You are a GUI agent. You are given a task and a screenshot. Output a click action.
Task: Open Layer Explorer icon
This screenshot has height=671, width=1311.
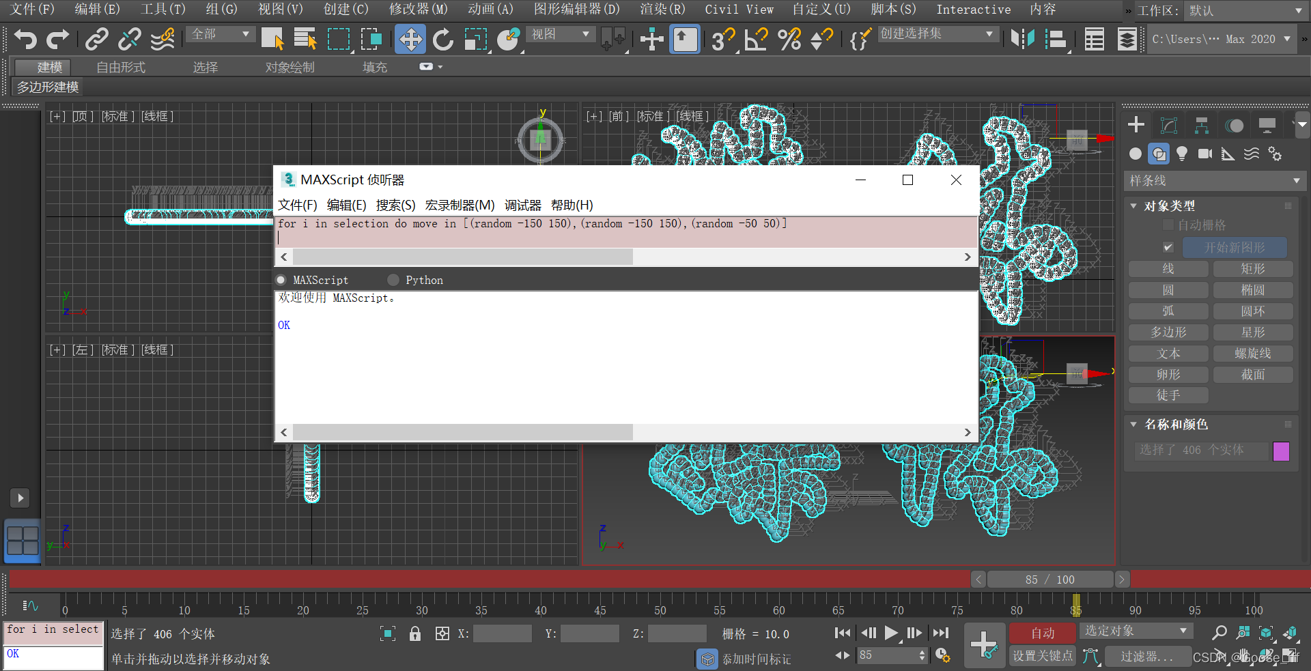pos(1127,40)
